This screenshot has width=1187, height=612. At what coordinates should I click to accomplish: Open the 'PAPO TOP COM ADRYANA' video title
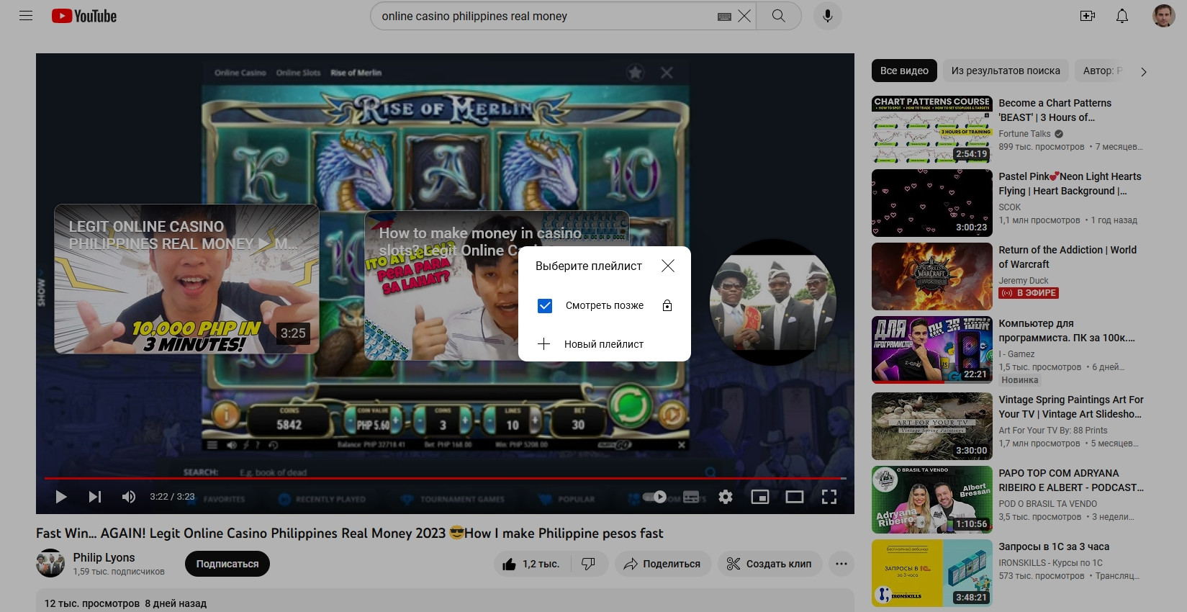point(1071,480)
